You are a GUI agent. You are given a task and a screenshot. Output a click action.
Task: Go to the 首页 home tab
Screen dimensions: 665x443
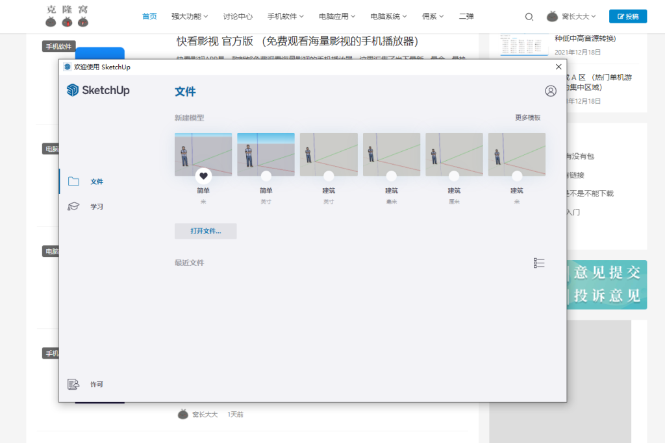(149, 16)
